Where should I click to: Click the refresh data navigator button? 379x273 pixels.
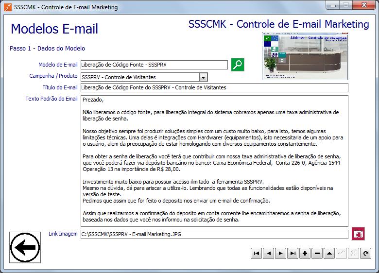366,254
